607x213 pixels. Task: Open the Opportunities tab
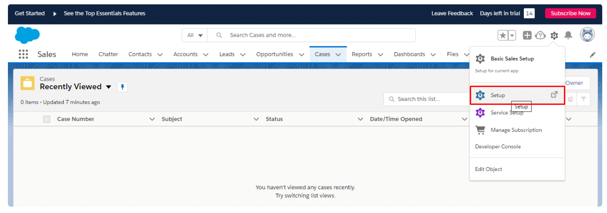tap(275, 54)
